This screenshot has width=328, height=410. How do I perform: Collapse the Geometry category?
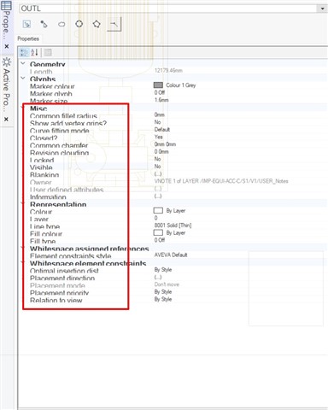[23, 63]
